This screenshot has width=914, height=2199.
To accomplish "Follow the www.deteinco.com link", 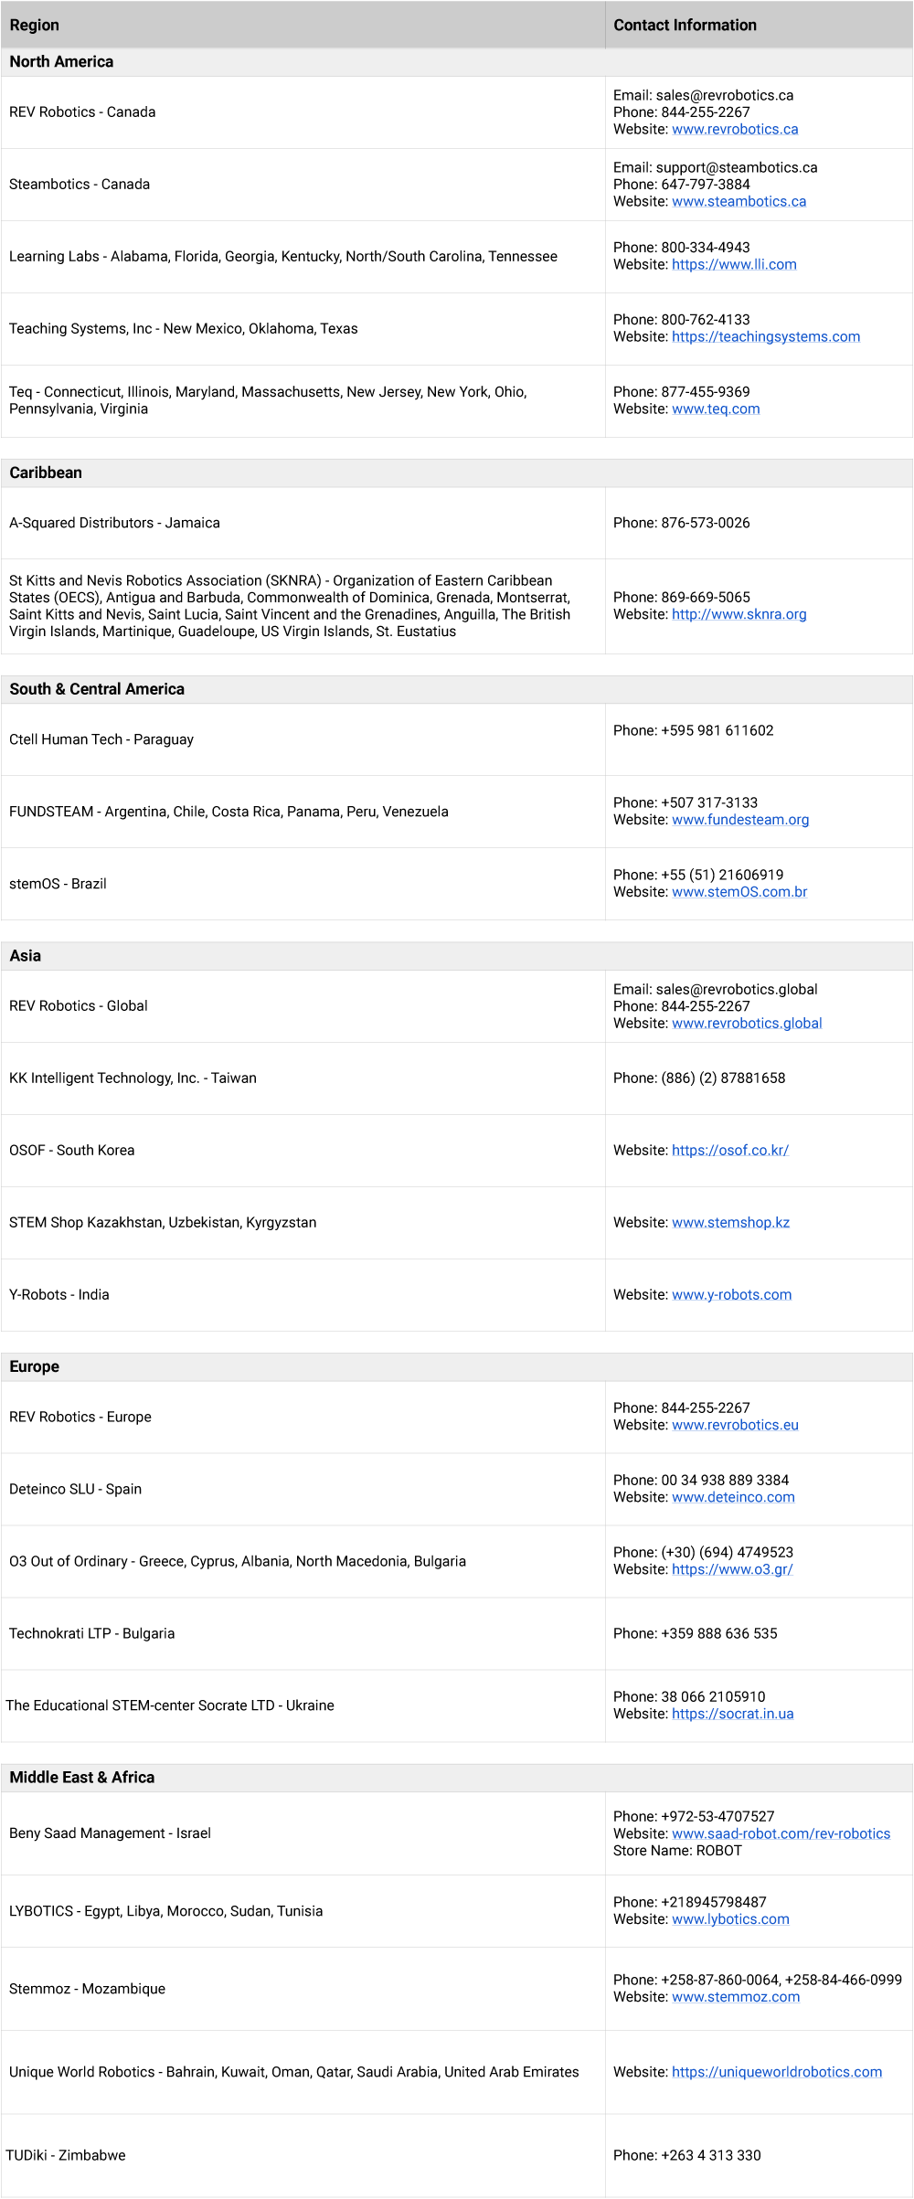I will coord(733,1497).
